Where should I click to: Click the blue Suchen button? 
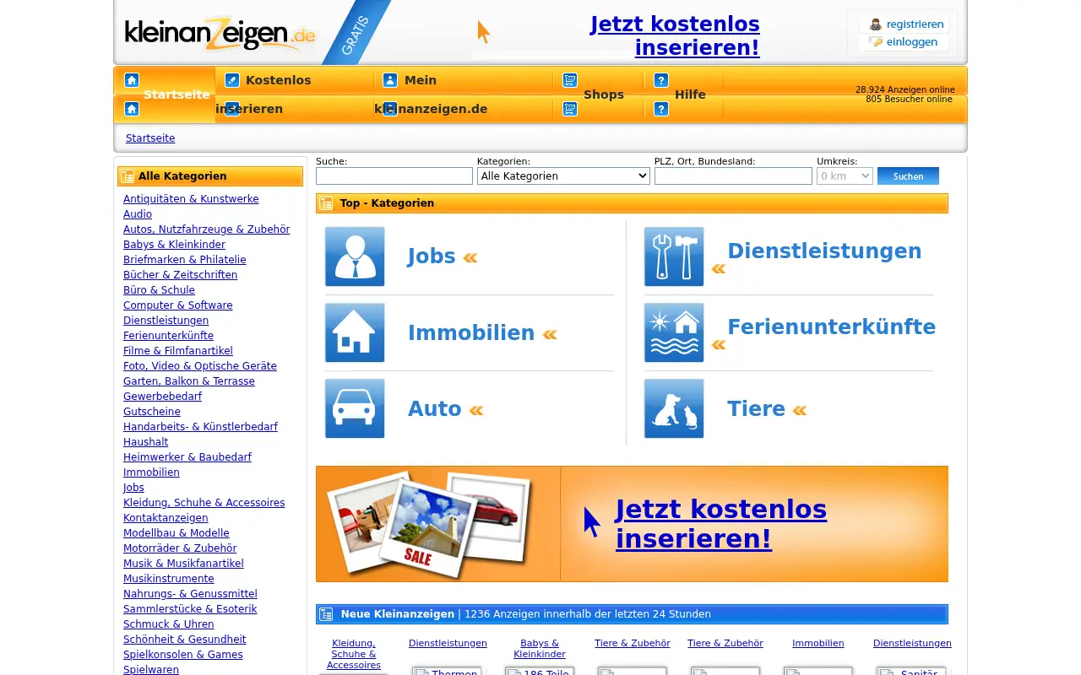click(x=908, y=175)
